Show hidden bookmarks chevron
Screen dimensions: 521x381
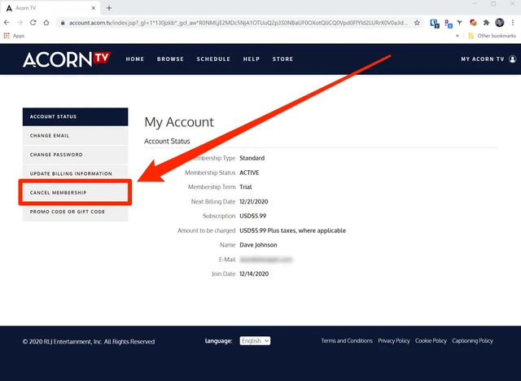[x=458, y=36]
